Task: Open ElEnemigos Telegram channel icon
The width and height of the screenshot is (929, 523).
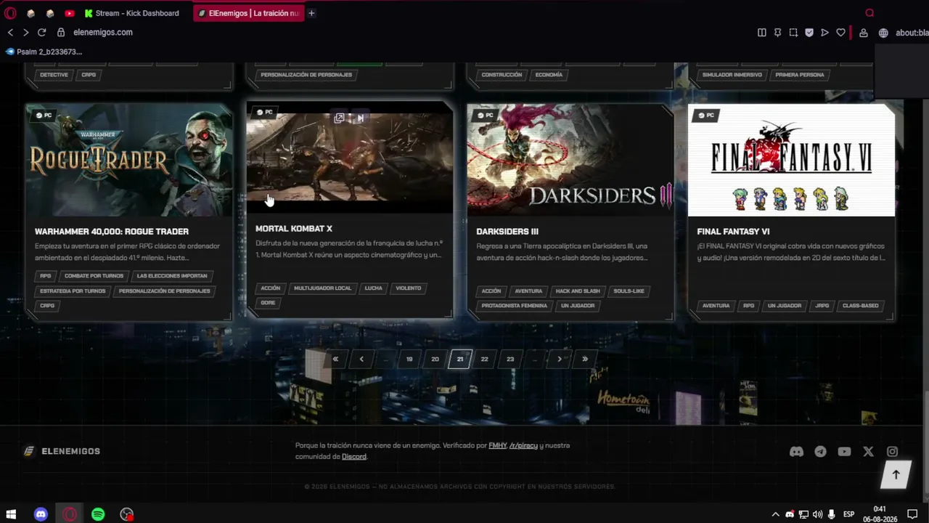Action: [x=820, y=452]
